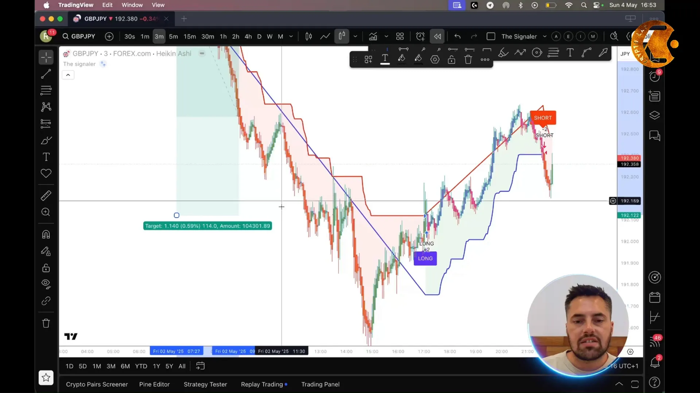The height and width of the screenshot is (393, 700).
Task: Expand The Signaler layout dropdown
Action: pos(545,36)
